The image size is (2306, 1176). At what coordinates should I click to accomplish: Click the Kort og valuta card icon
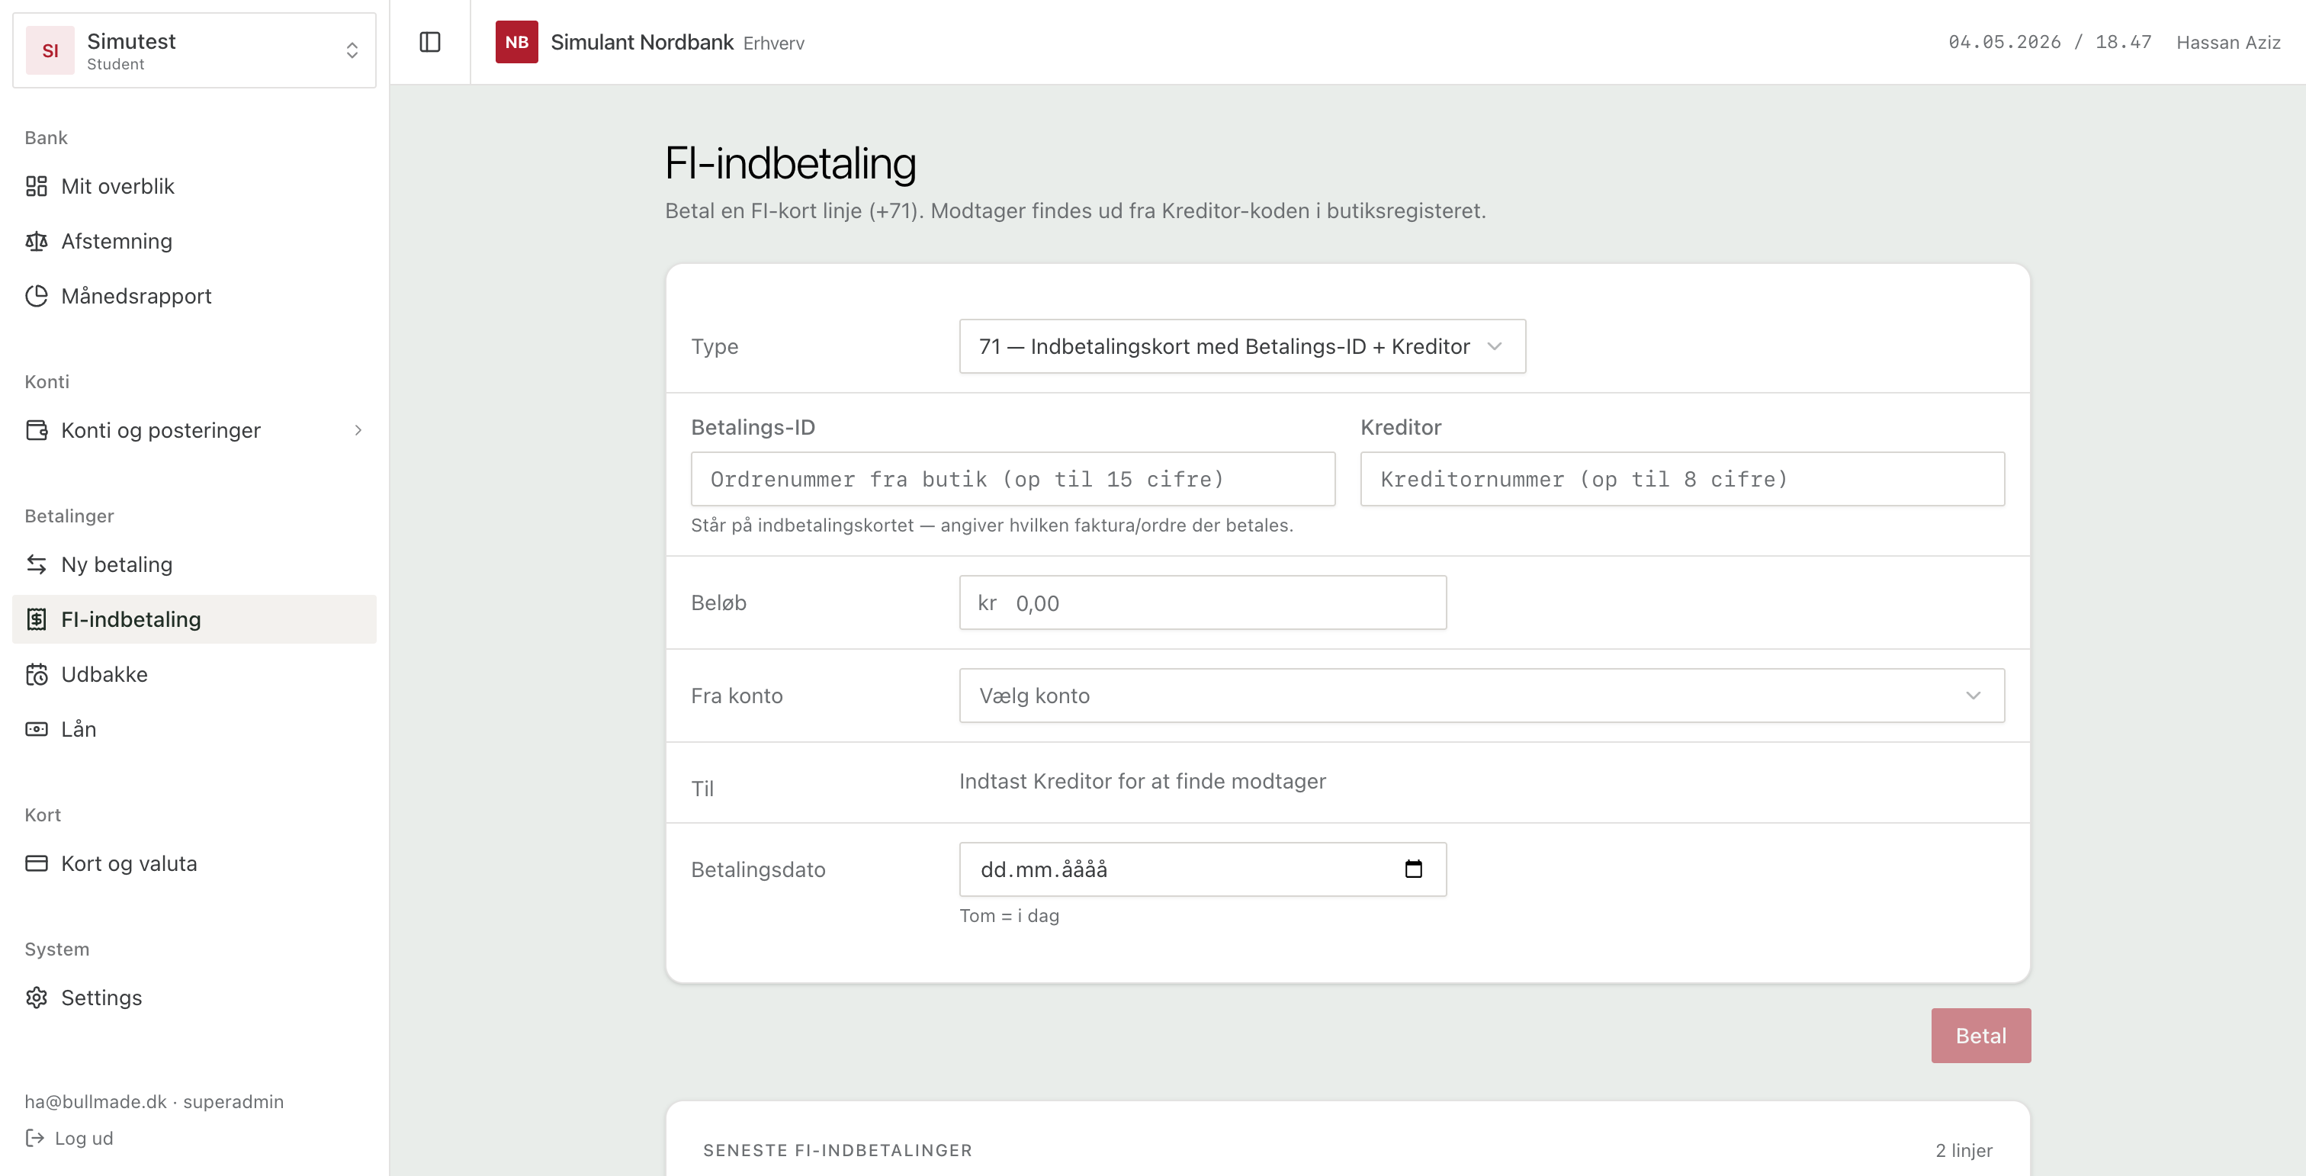(x=37, y=863)
